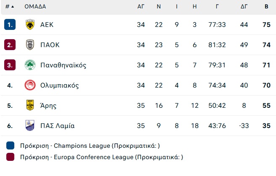Sort table by ΑΓ column header
276x176 pixels.
(x=141, y=6)
